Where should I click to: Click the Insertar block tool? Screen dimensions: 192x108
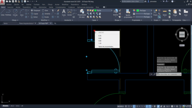click(115, 13)
